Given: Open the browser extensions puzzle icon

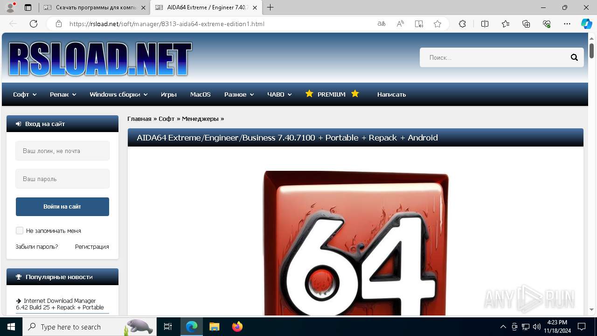Looking at the screenshot, I should pos(462,24).
